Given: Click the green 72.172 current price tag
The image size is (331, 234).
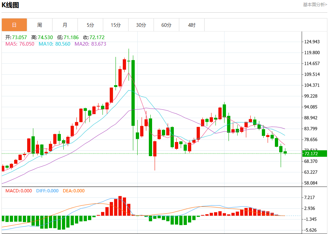Looking at the screenshot, I should tap(315, 154).
